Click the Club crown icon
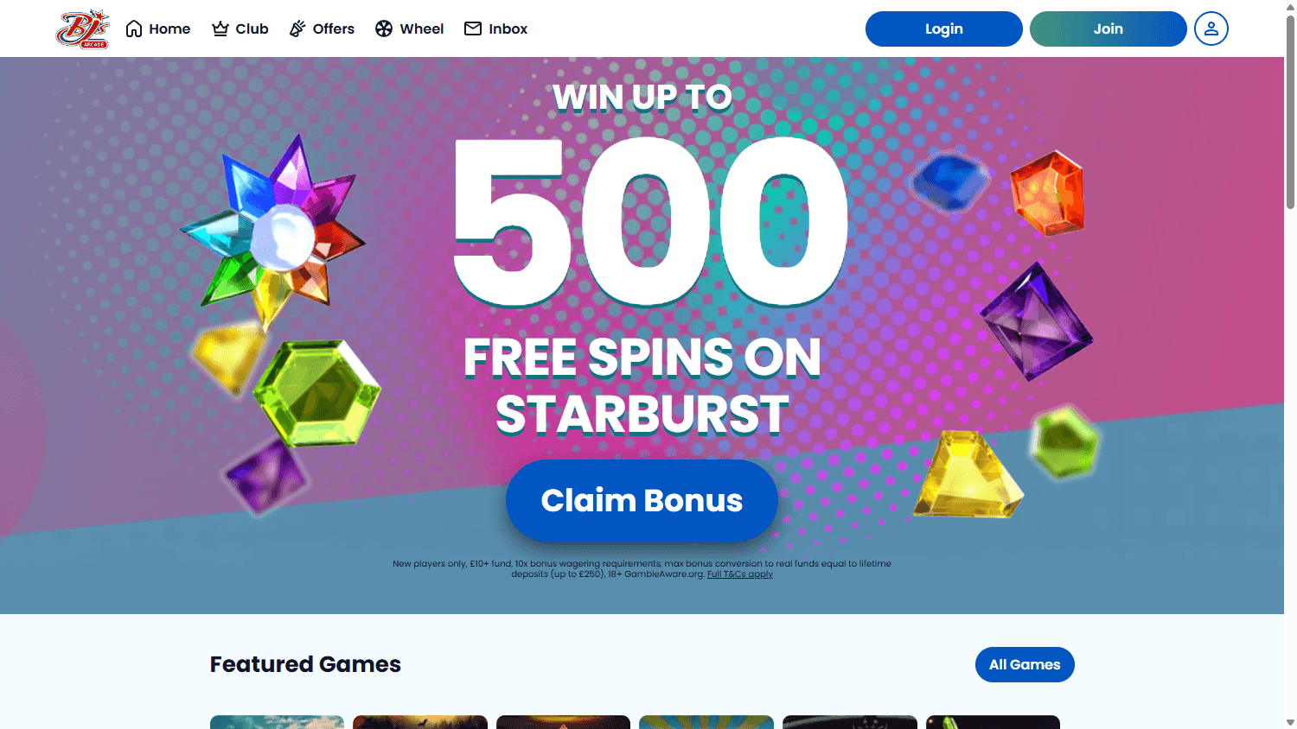The width and height of the screenshot is (1297, 729). (220, 29)
